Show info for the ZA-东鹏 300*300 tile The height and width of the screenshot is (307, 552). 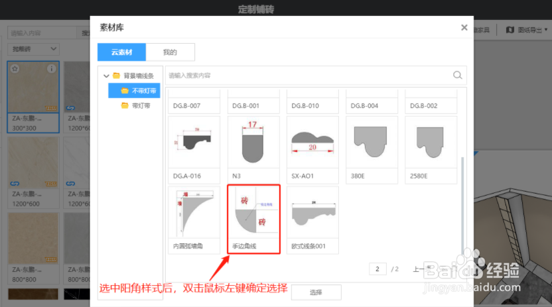click(51, 68)
